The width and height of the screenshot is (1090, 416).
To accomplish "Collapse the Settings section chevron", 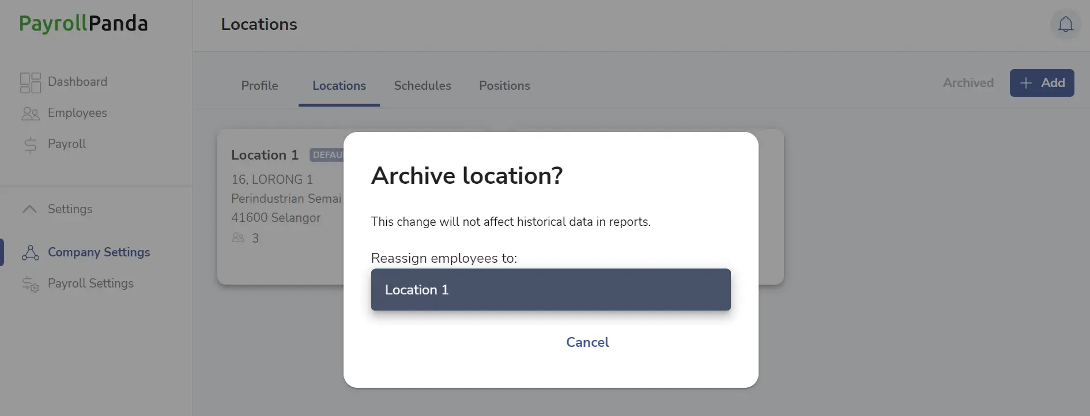I will click(x=29, y=209).
